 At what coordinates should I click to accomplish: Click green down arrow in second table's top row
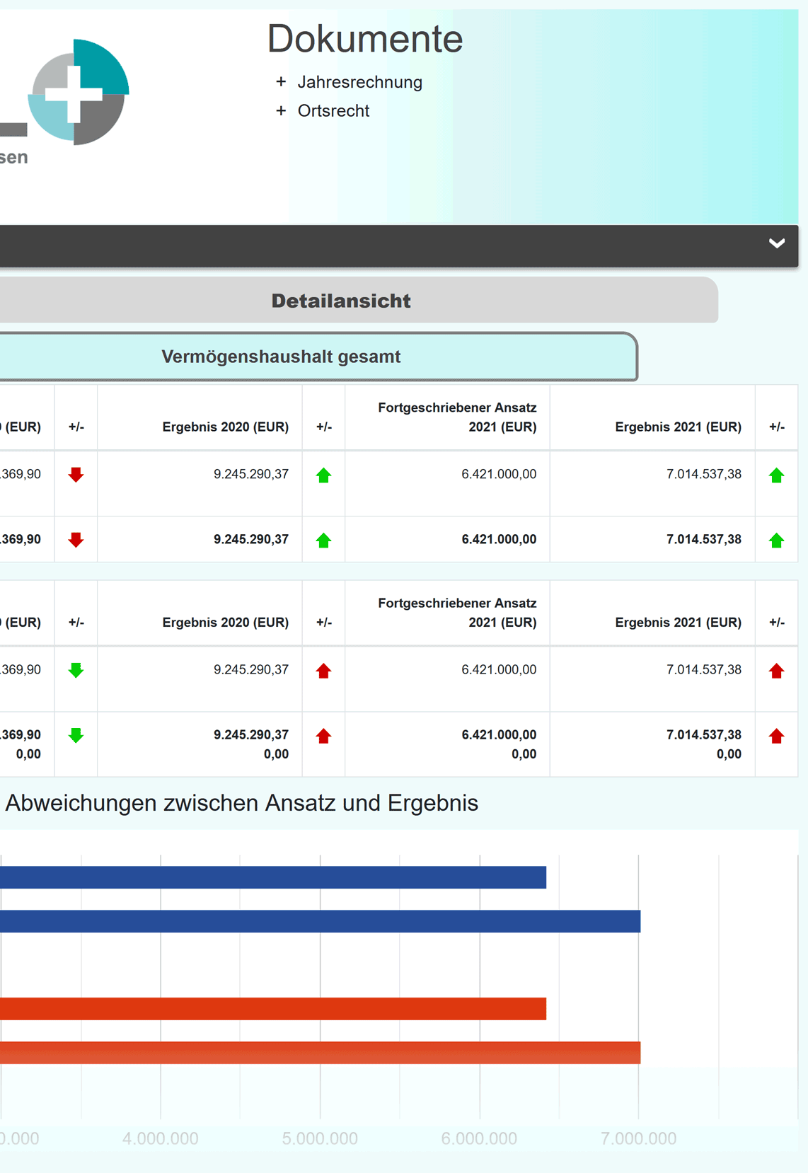point(76,670)
